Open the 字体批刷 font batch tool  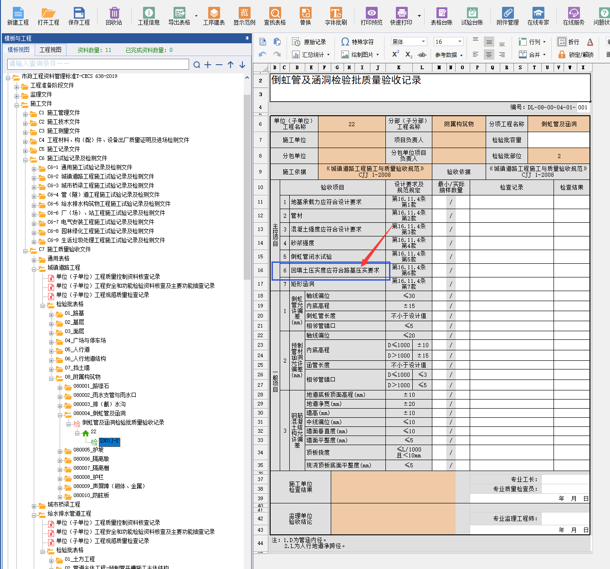coord(336,16)
